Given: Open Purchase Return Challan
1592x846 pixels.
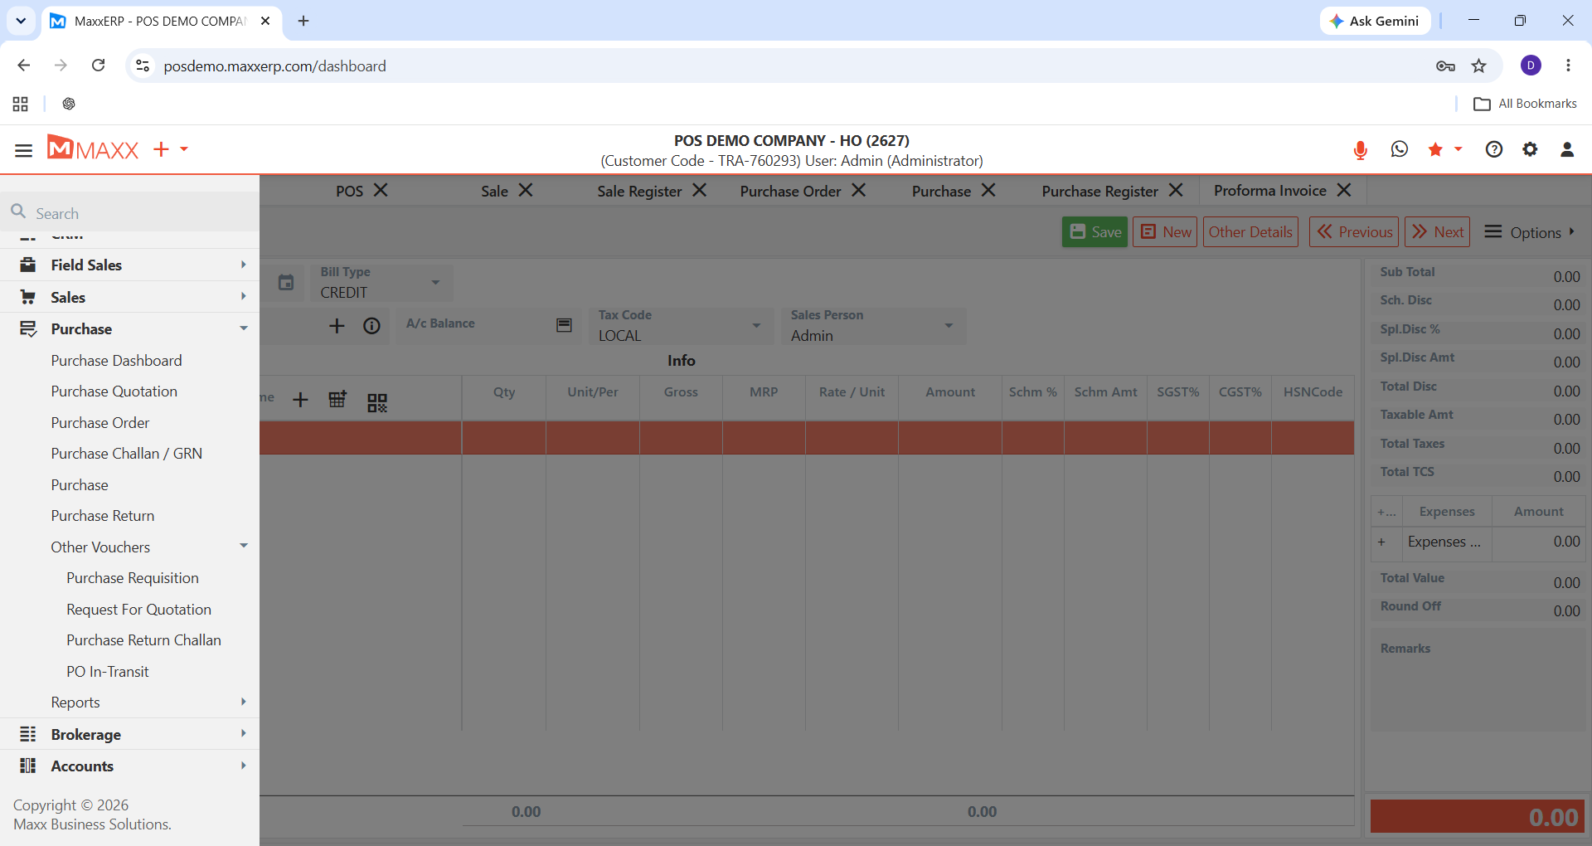Looking at the screenshot, I should tap(143, 640).
